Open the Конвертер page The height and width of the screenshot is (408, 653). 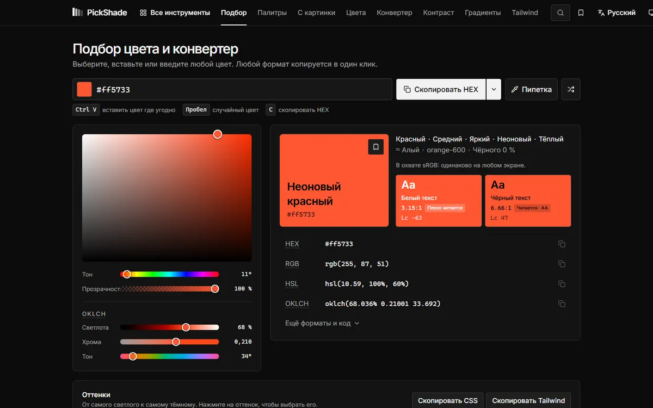pyautogui.click(x=395, y=13)
